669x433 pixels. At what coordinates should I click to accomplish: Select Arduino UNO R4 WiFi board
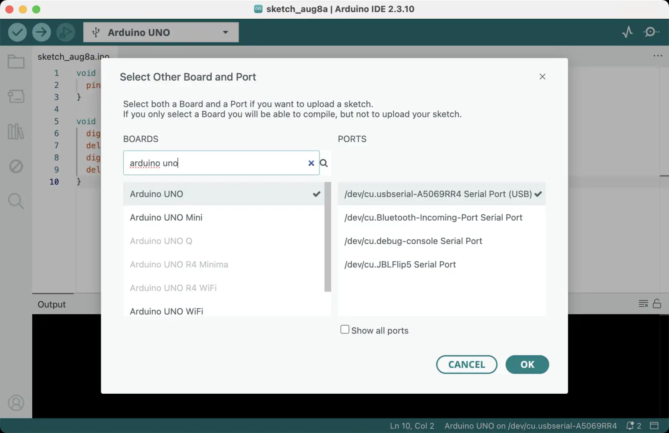coord(224,288)
